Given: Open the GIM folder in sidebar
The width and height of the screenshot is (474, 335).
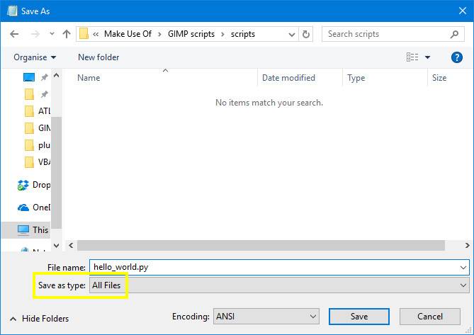Looking at the screenshot, I should (x=38, y=128).
